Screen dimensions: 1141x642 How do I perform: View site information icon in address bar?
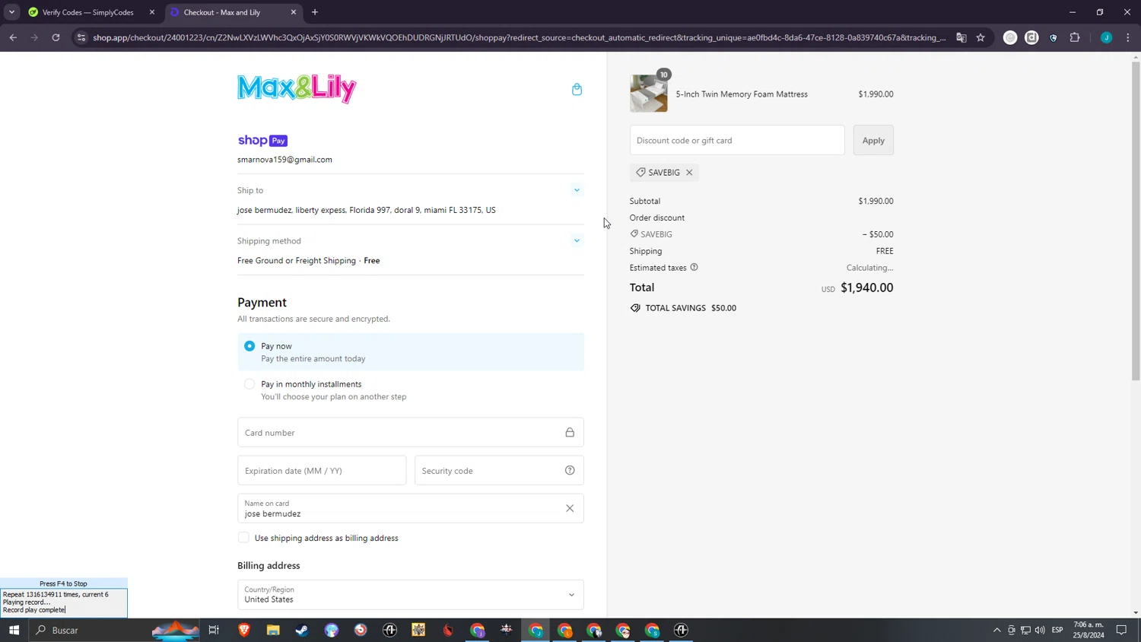pos(81,37)
